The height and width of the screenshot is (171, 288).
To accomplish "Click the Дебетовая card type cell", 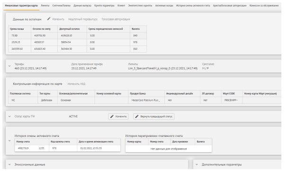I will (48, 100).
